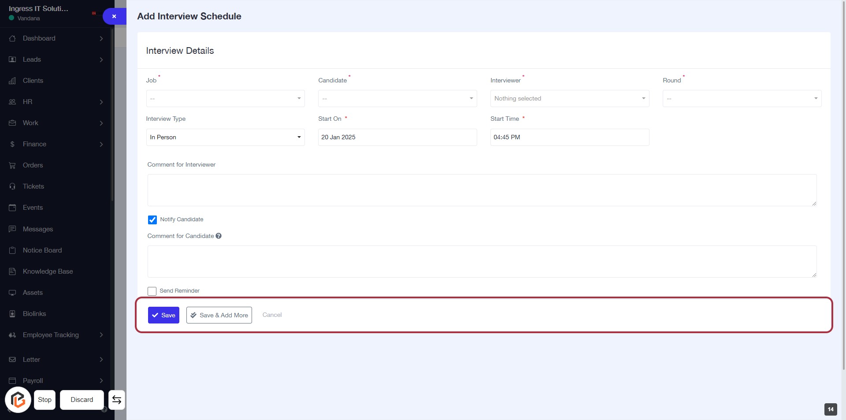
Task: Open the Interview Type dropdown
Action: (225, 137)
